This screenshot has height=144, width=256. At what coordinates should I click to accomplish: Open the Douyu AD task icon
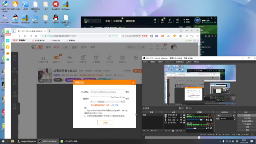(123, 58)
